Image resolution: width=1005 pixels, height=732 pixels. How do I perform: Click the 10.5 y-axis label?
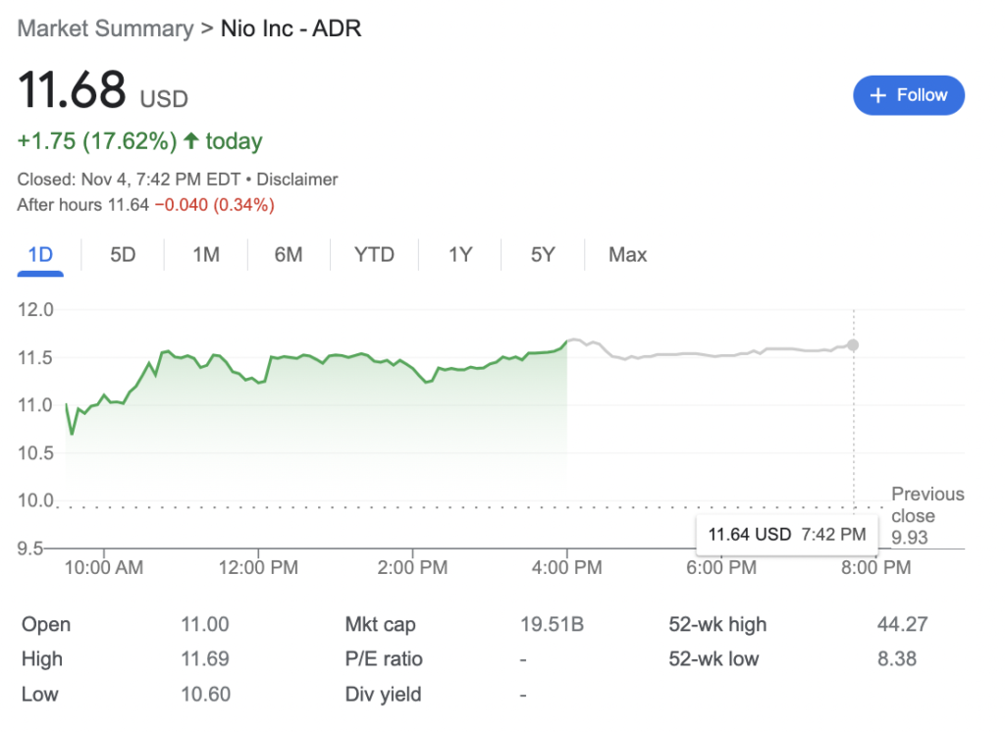click(36, 453)
